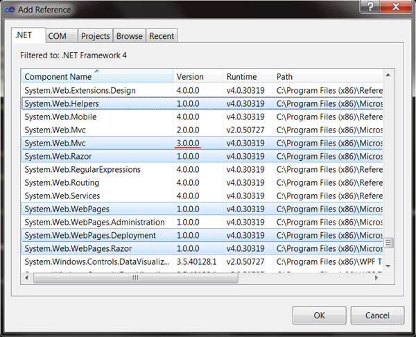This screenshot has height=337, width=416.
Task: Select System.Web.Mvc version 3.0.0.0 row
Action: pos(202,143)
